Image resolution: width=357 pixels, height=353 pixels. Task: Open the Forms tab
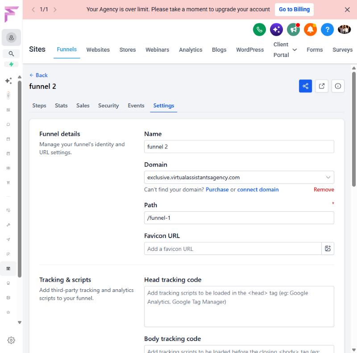click(315, 49)
